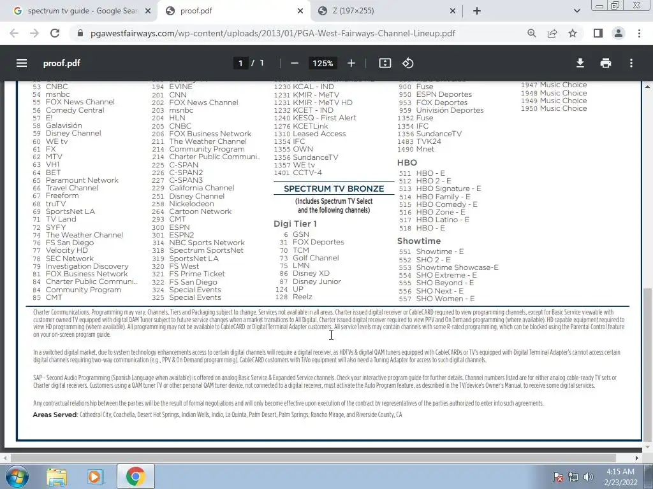The height and width of the screenshot is (489, 653).
Task: Open the Chrome three-dot menu
Action: click(639, 33)
